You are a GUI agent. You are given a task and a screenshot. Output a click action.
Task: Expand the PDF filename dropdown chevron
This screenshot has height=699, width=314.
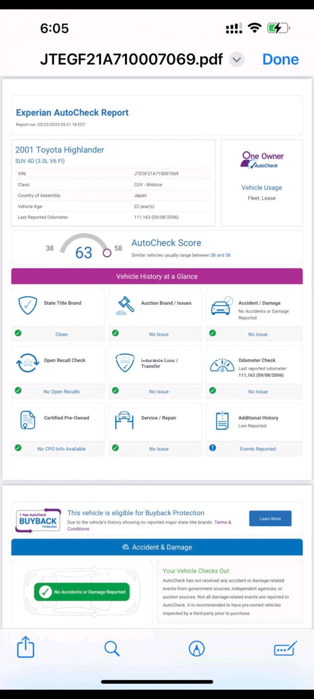coord(237,60)
